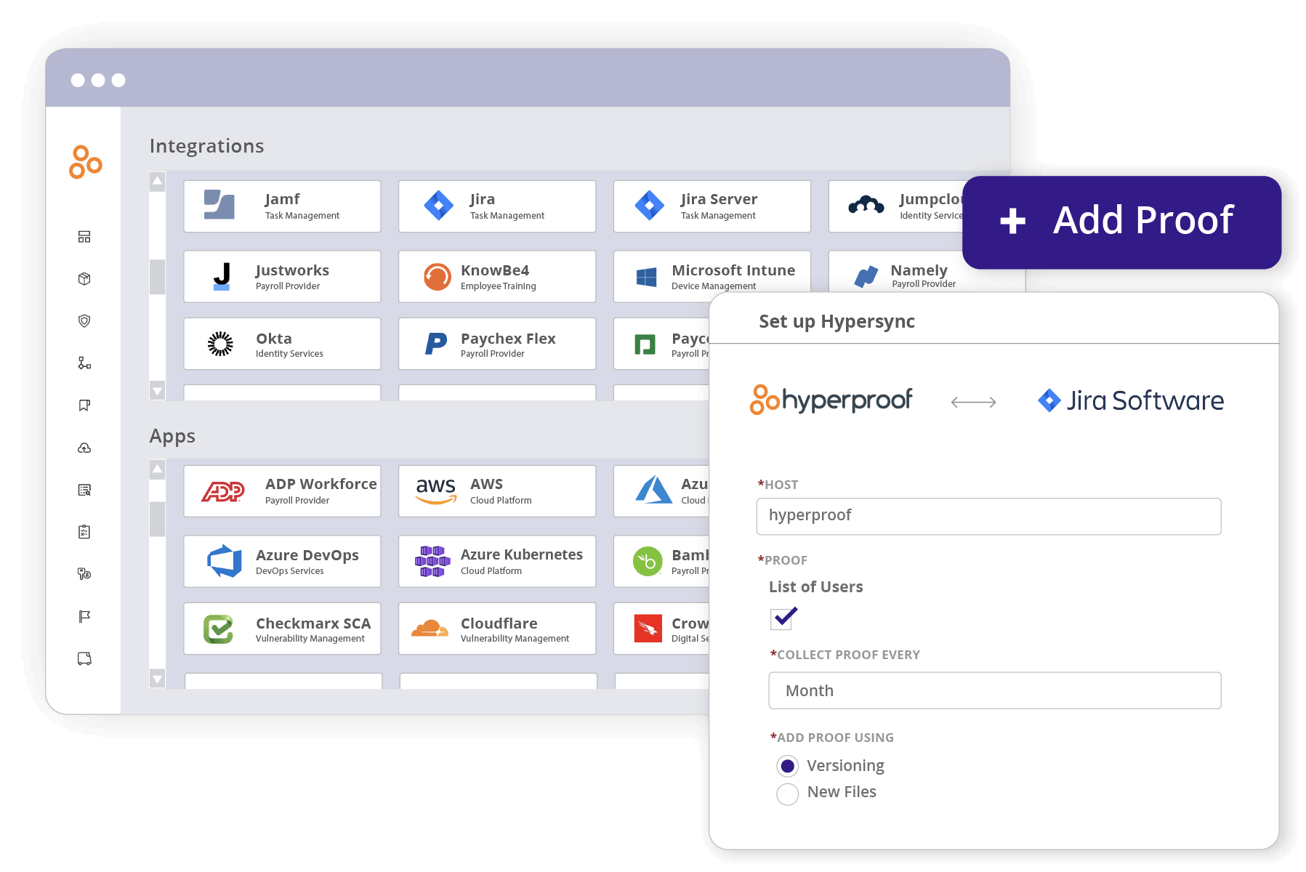Click the Namely blue logo icon
The width and height of the screenshot is (1306, 872).
[866, 277]
